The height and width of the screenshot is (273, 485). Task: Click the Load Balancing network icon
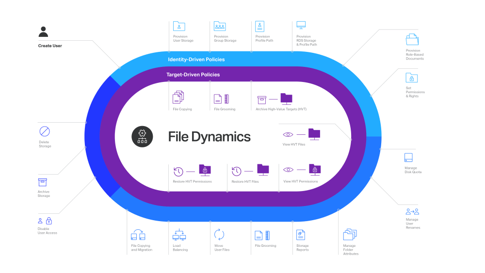[179, 235]
